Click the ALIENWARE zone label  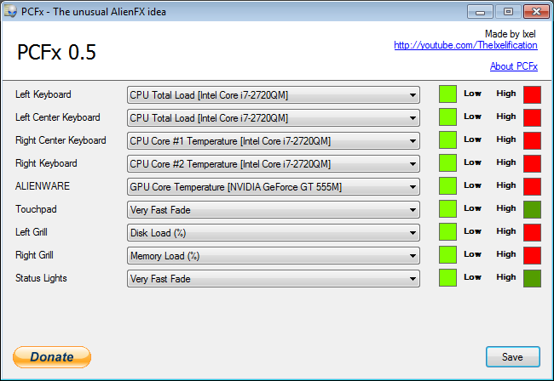[43, 186]
